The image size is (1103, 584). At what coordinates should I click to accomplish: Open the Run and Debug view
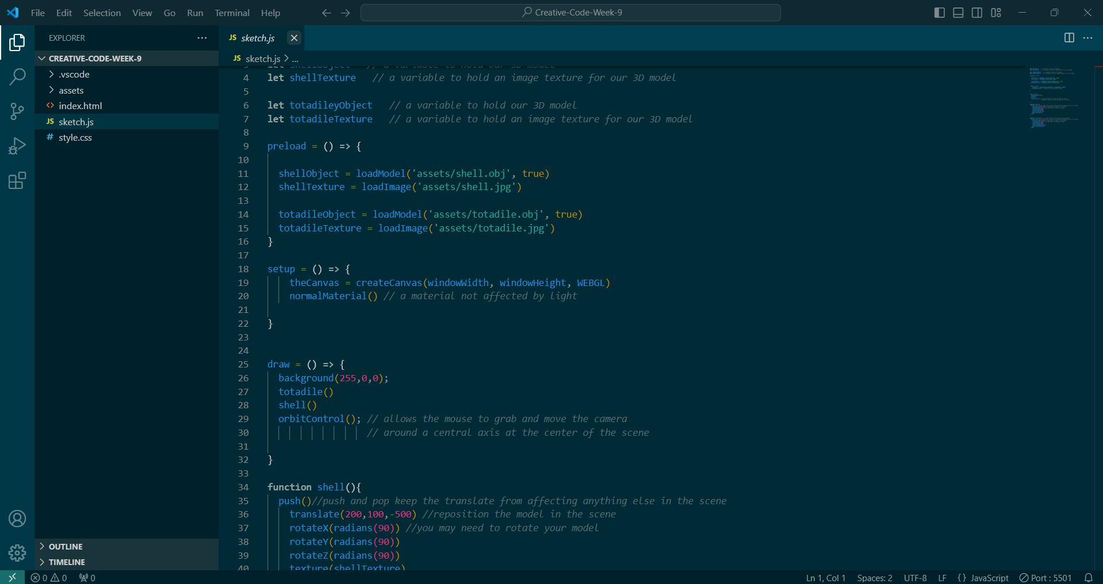click(x=17, y=146)
